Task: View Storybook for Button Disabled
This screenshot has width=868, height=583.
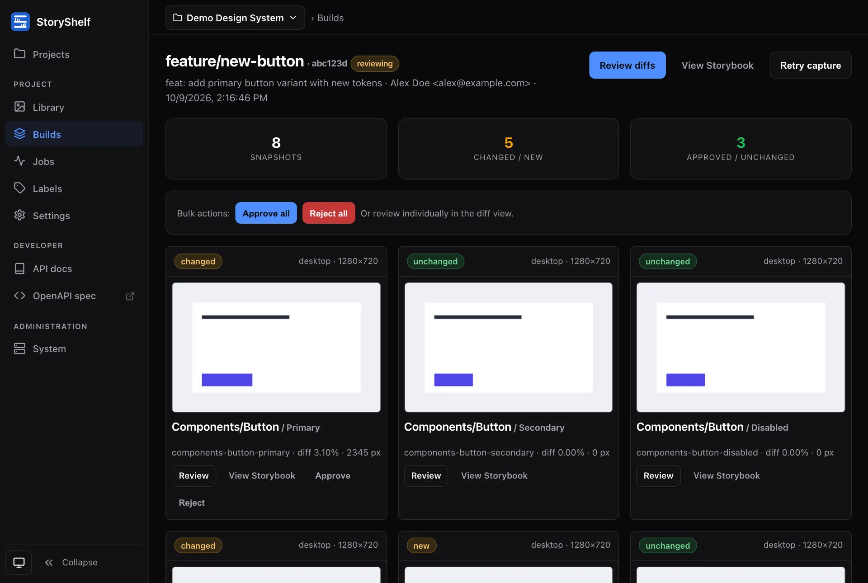Action: point(726,475)
